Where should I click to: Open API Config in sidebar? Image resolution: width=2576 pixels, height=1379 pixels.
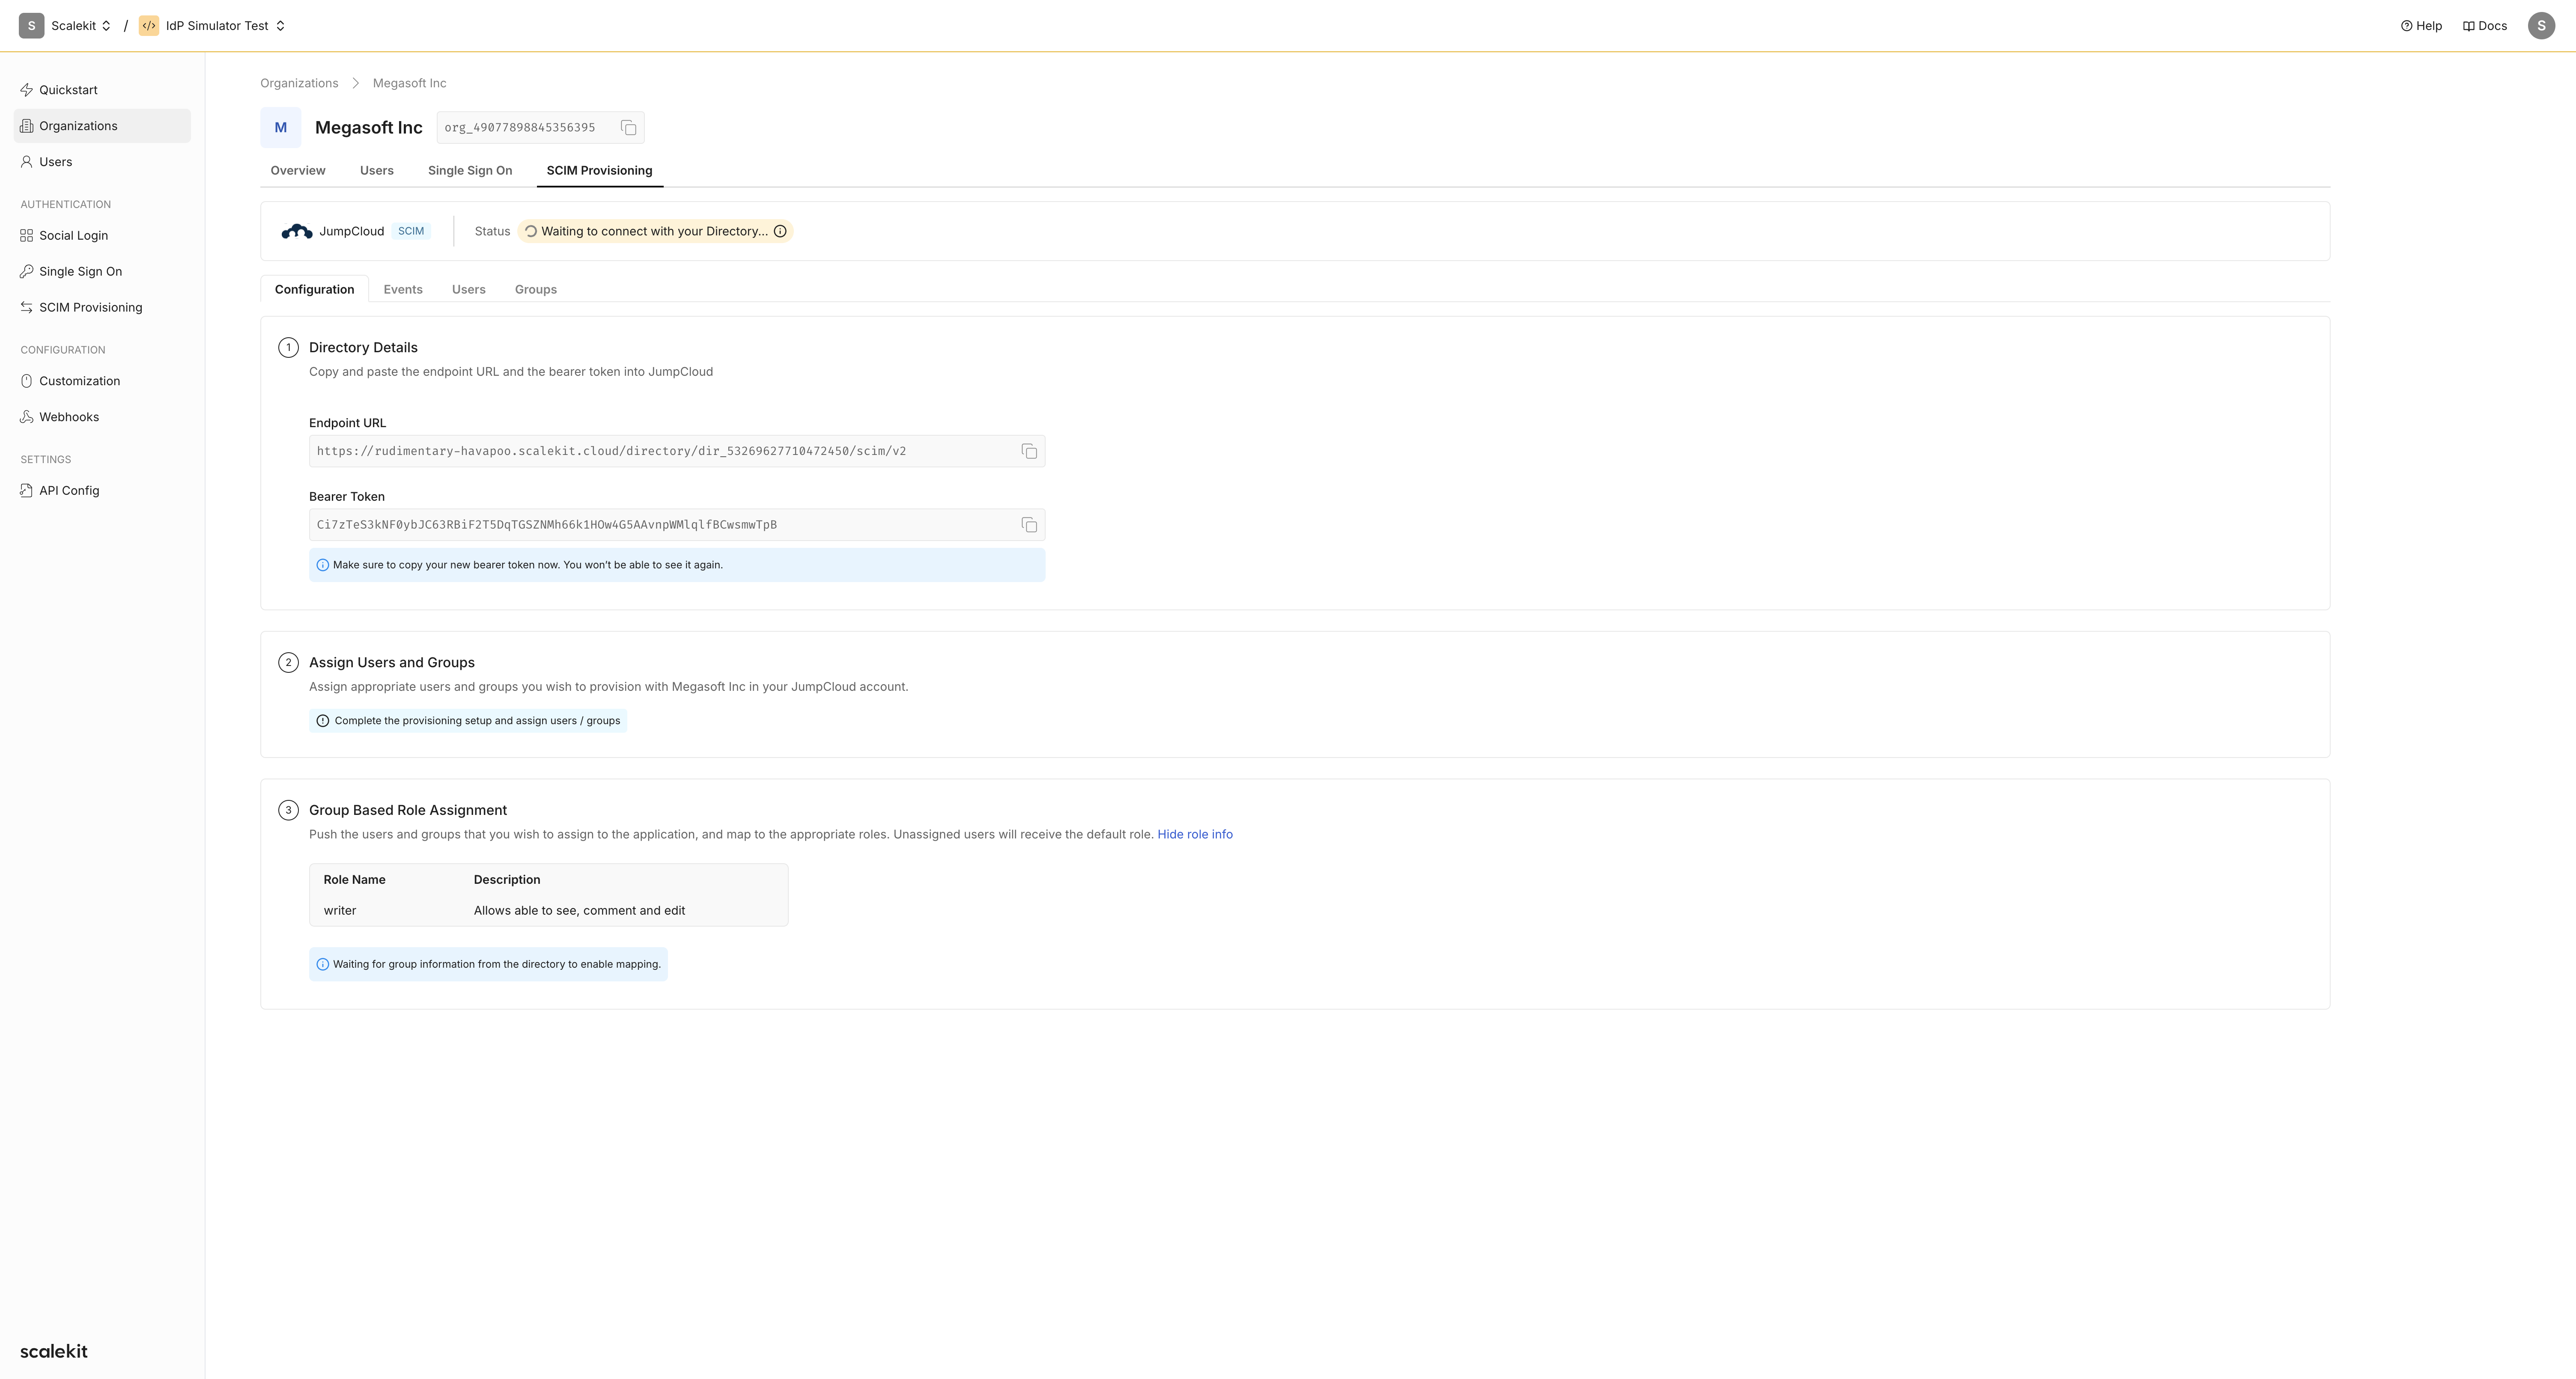click(68, 490)
